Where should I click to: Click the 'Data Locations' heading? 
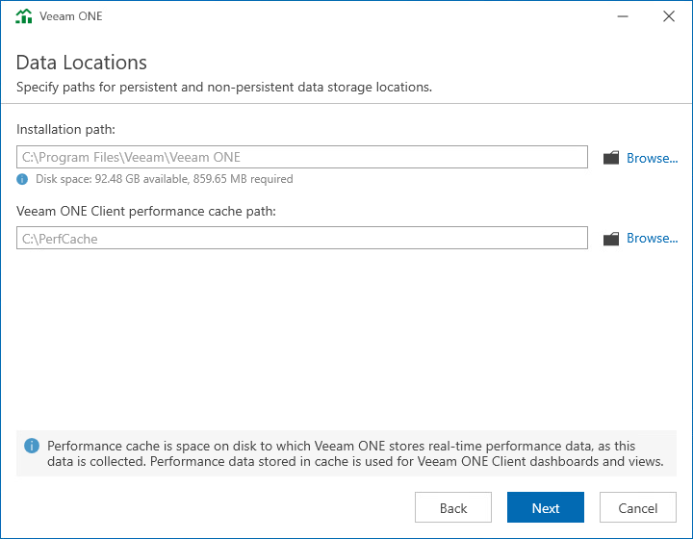[x=81, y=63]
